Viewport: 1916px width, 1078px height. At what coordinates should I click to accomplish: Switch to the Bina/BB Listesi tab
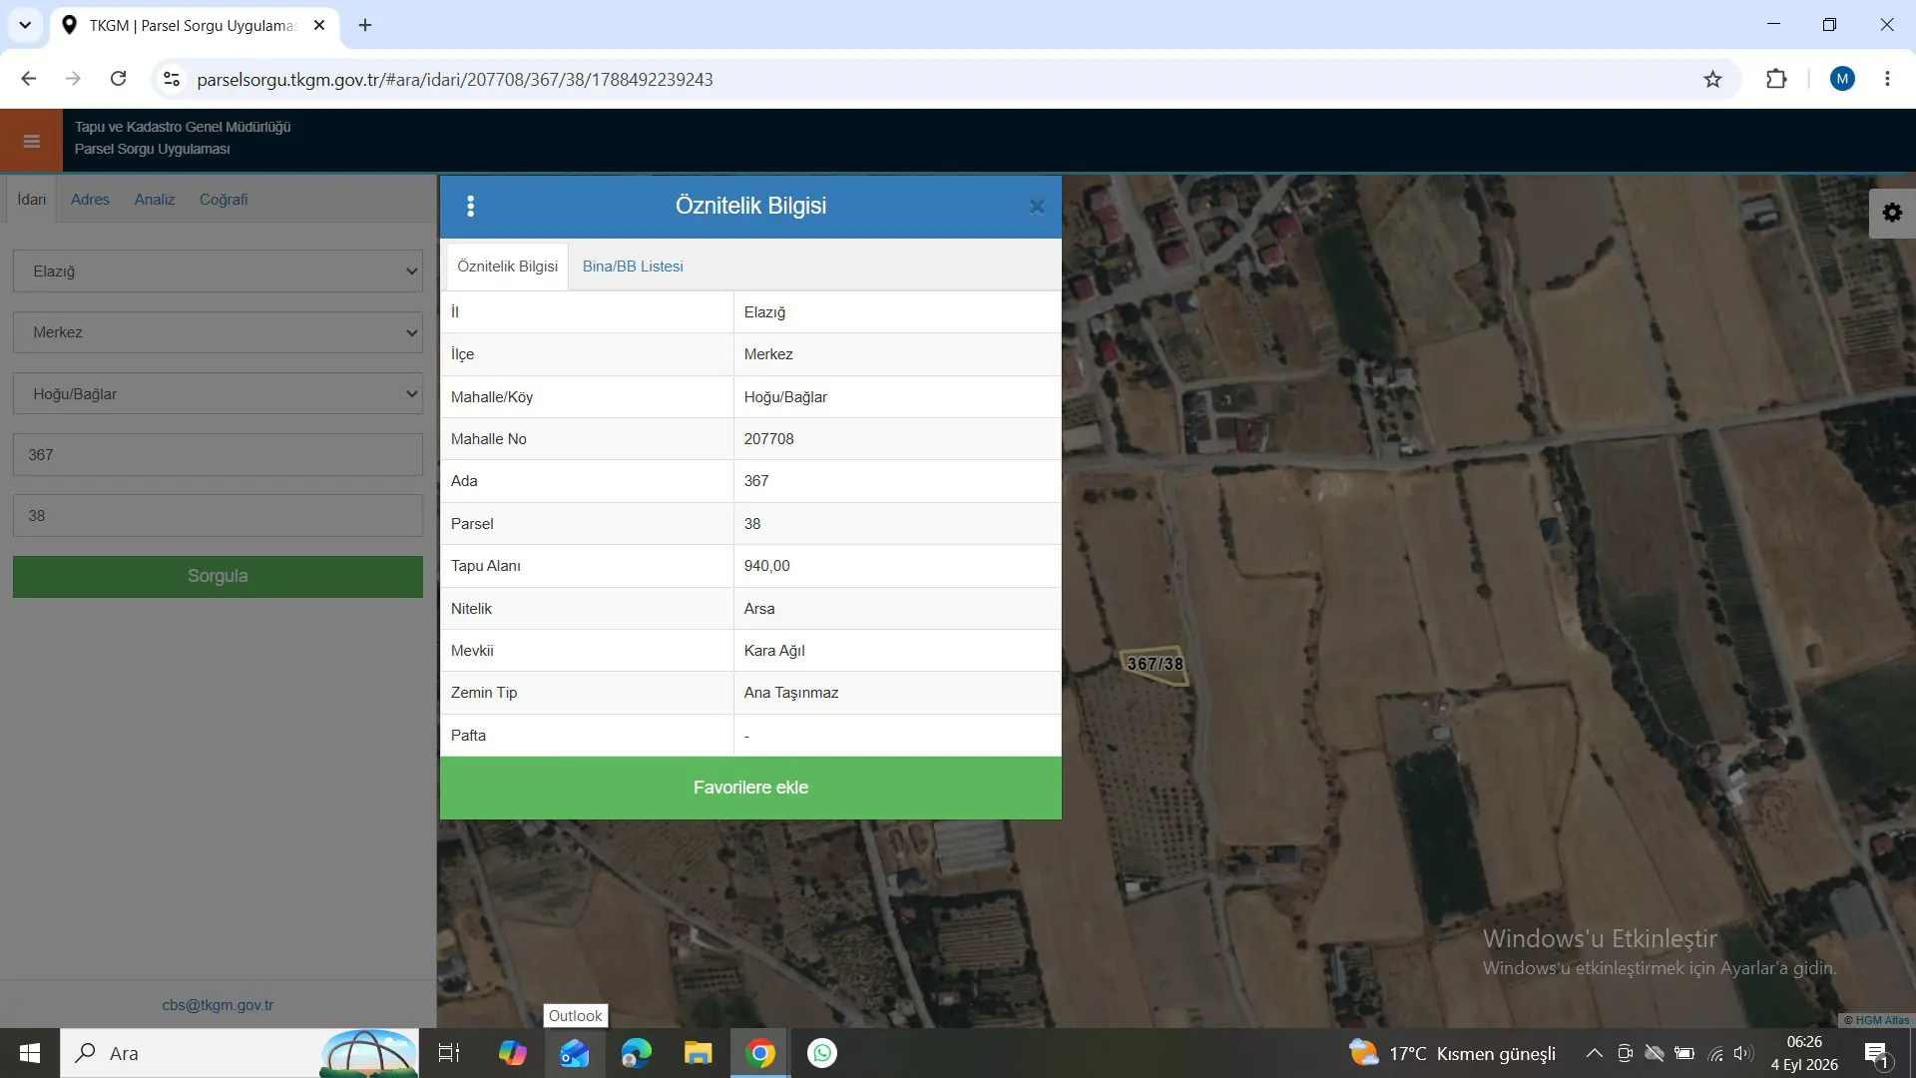coord(633,267)
